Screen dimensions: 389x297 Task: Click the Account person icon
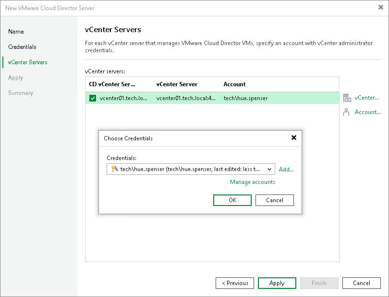pos(346,112)
